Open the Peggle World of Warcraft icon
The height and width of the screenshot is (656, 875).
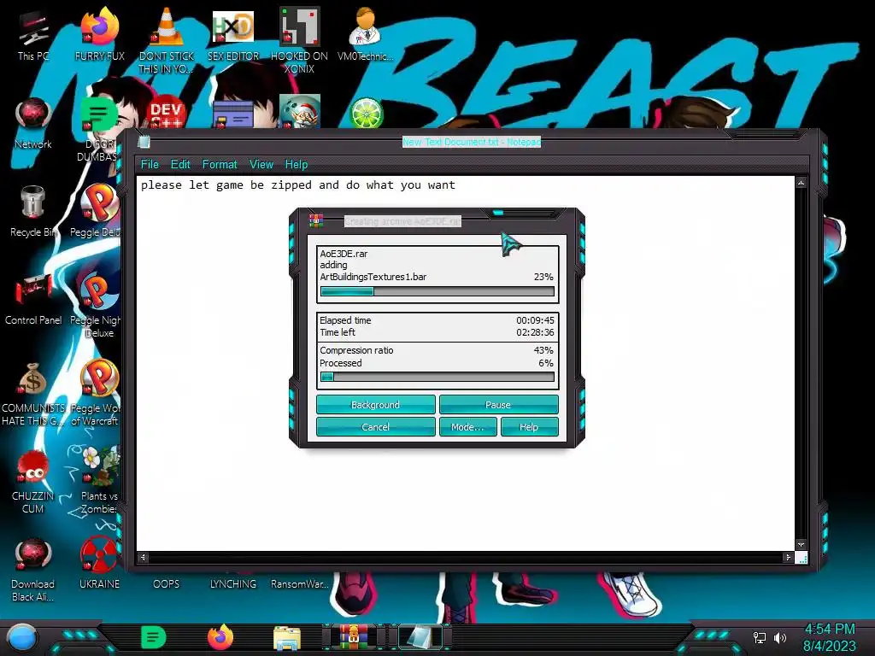pyautogui.click(x=96, y=393)
